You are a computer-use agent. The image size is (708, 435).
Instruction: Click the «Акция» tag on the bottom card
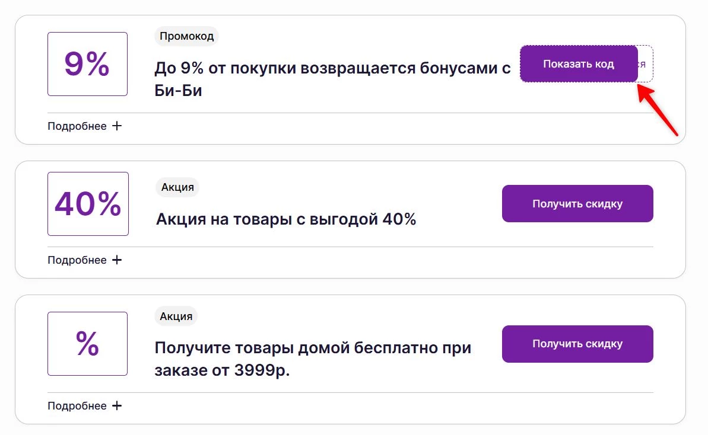click(176, 316)
